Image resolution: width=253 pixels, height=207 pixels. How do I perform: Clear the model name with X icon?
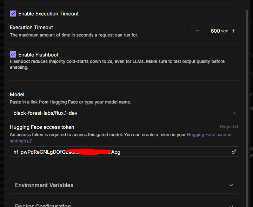pos(234,113)
